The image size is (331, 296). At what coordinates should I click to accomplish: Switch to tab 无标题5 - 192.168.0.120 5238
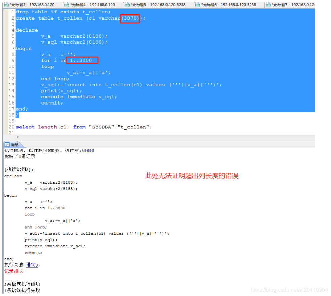155,5
